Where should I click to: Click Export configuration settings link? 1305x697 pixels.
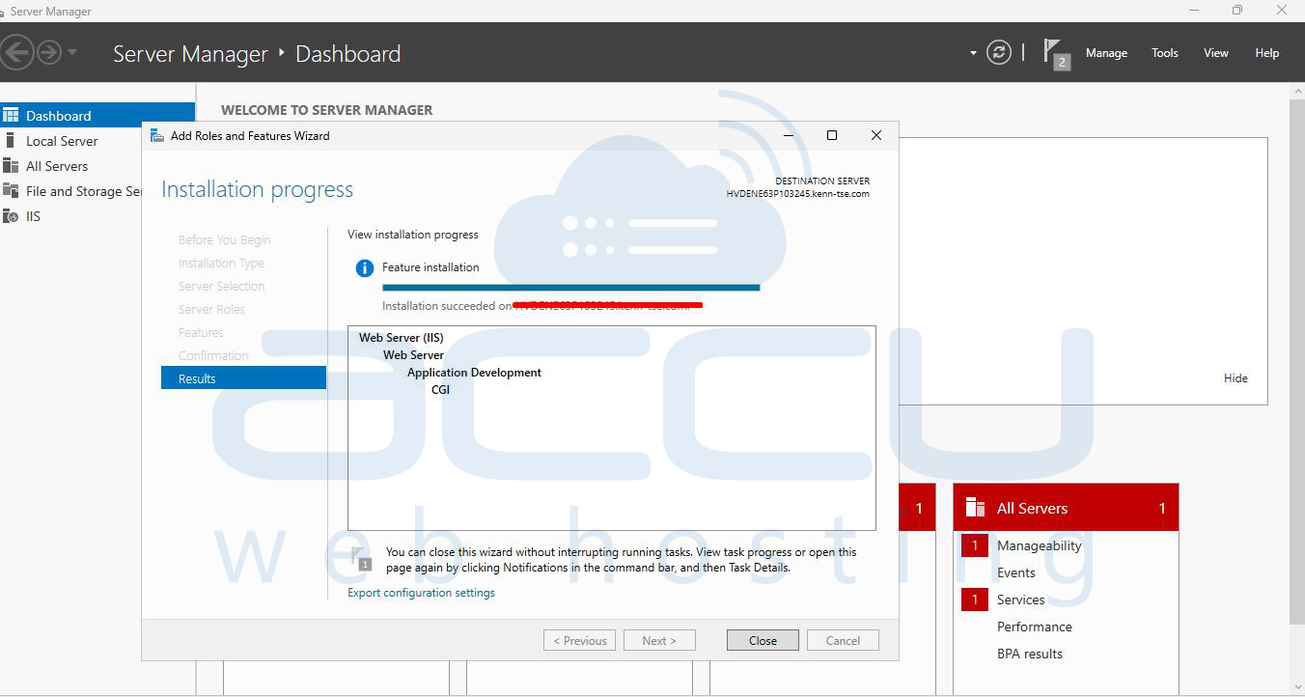[421, 593]
